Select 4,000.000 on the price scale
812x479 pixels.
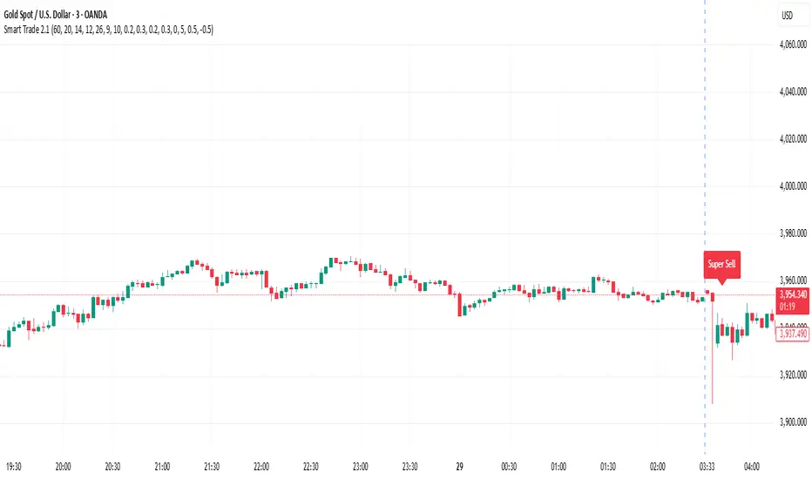[793, 186]
